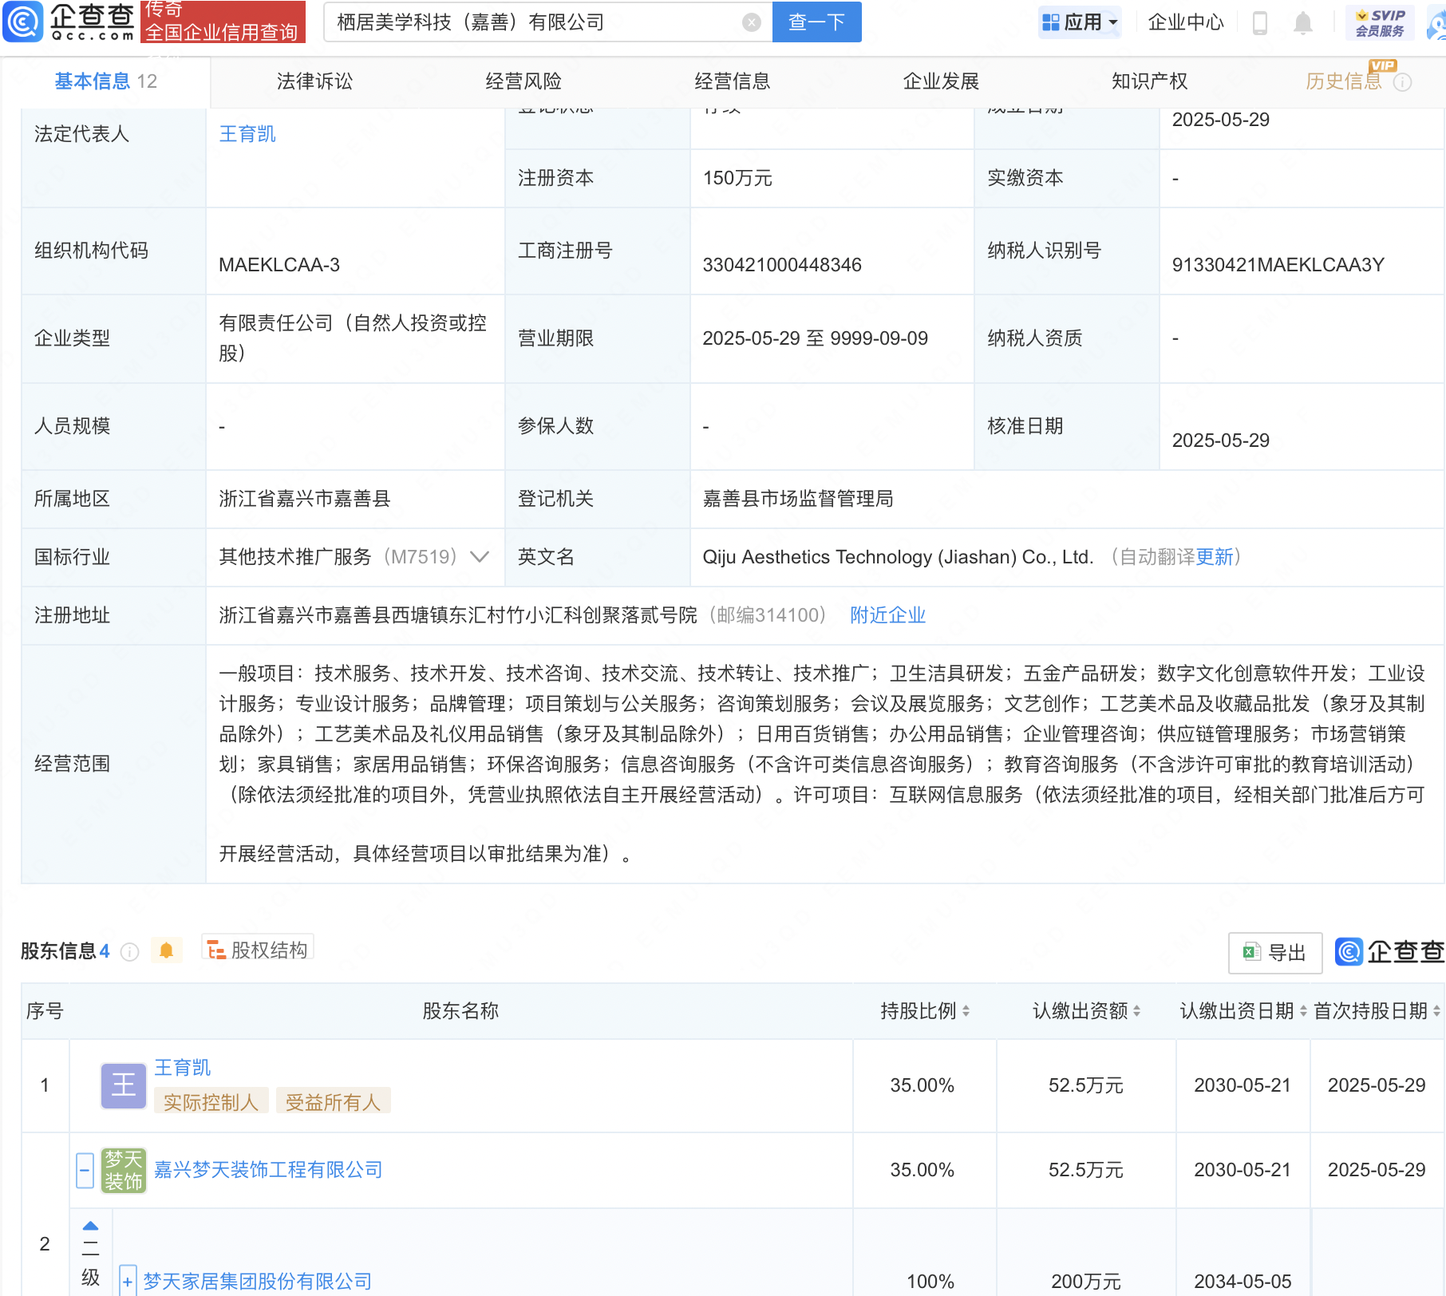This screenshot has height=1296, width=1446.
Task: Select 嘉善县市场监督管理局 text
Action: pyautogui.click(x=797, y=499)
